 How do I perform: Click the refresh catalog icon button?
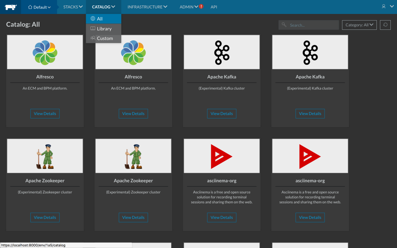pyautogui.click(x=385, y=25)
